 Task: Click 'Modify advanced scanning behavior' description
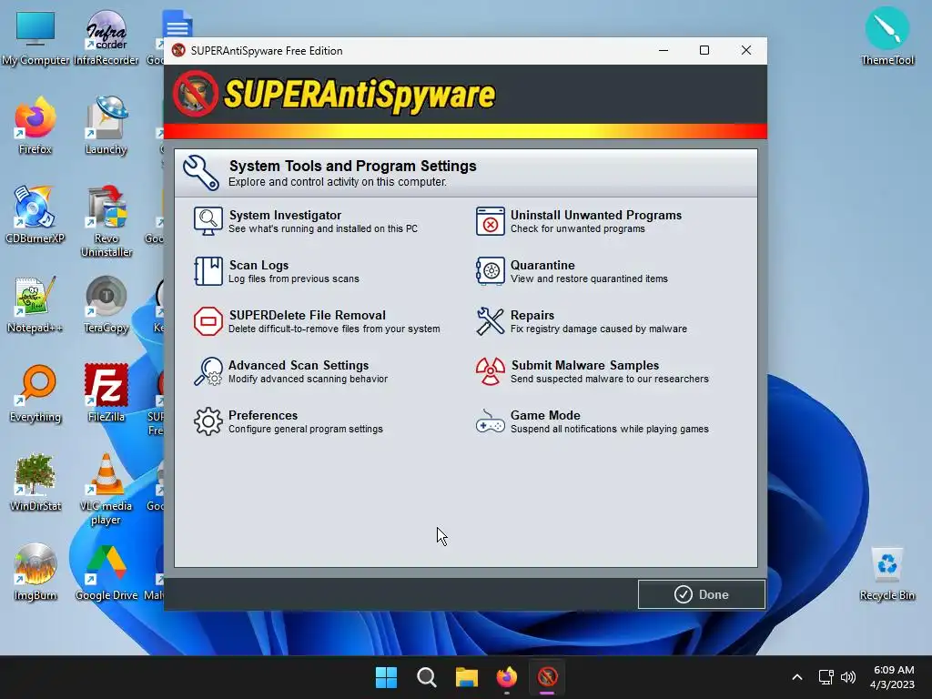click(308, 379)
